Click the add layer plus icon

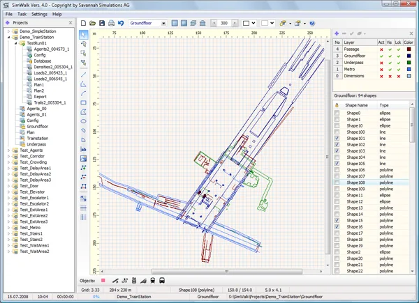[x=337, y=33]
